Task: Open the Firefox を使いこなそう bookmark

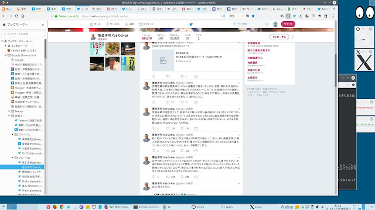Action: 22,51
